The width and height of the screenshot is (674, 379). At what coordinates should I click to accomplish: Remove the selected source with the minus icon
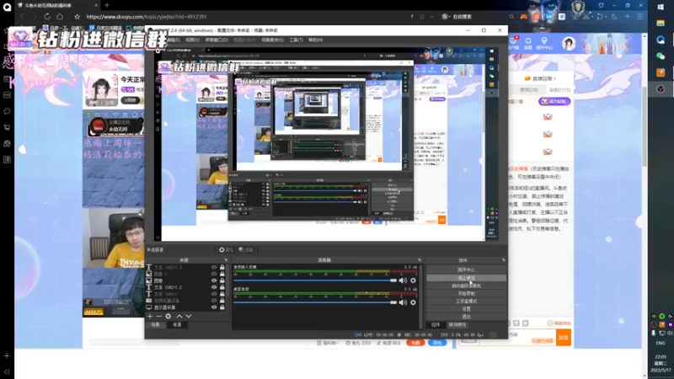click(158, 317)
